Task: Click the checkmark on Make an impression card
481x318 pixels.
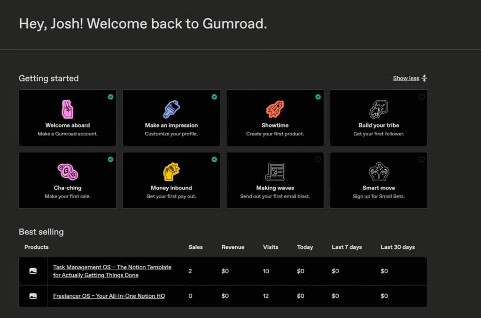Action: coord(214,97)
